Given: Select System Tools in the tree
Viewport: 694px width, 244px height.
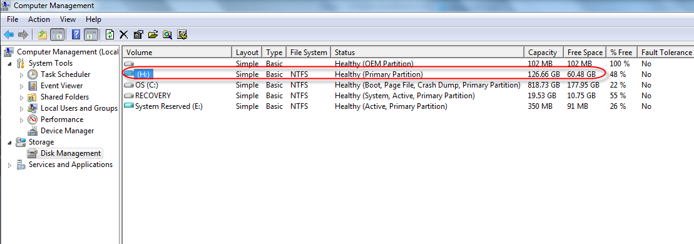Looking at the screenshot, I should [51, 63].
